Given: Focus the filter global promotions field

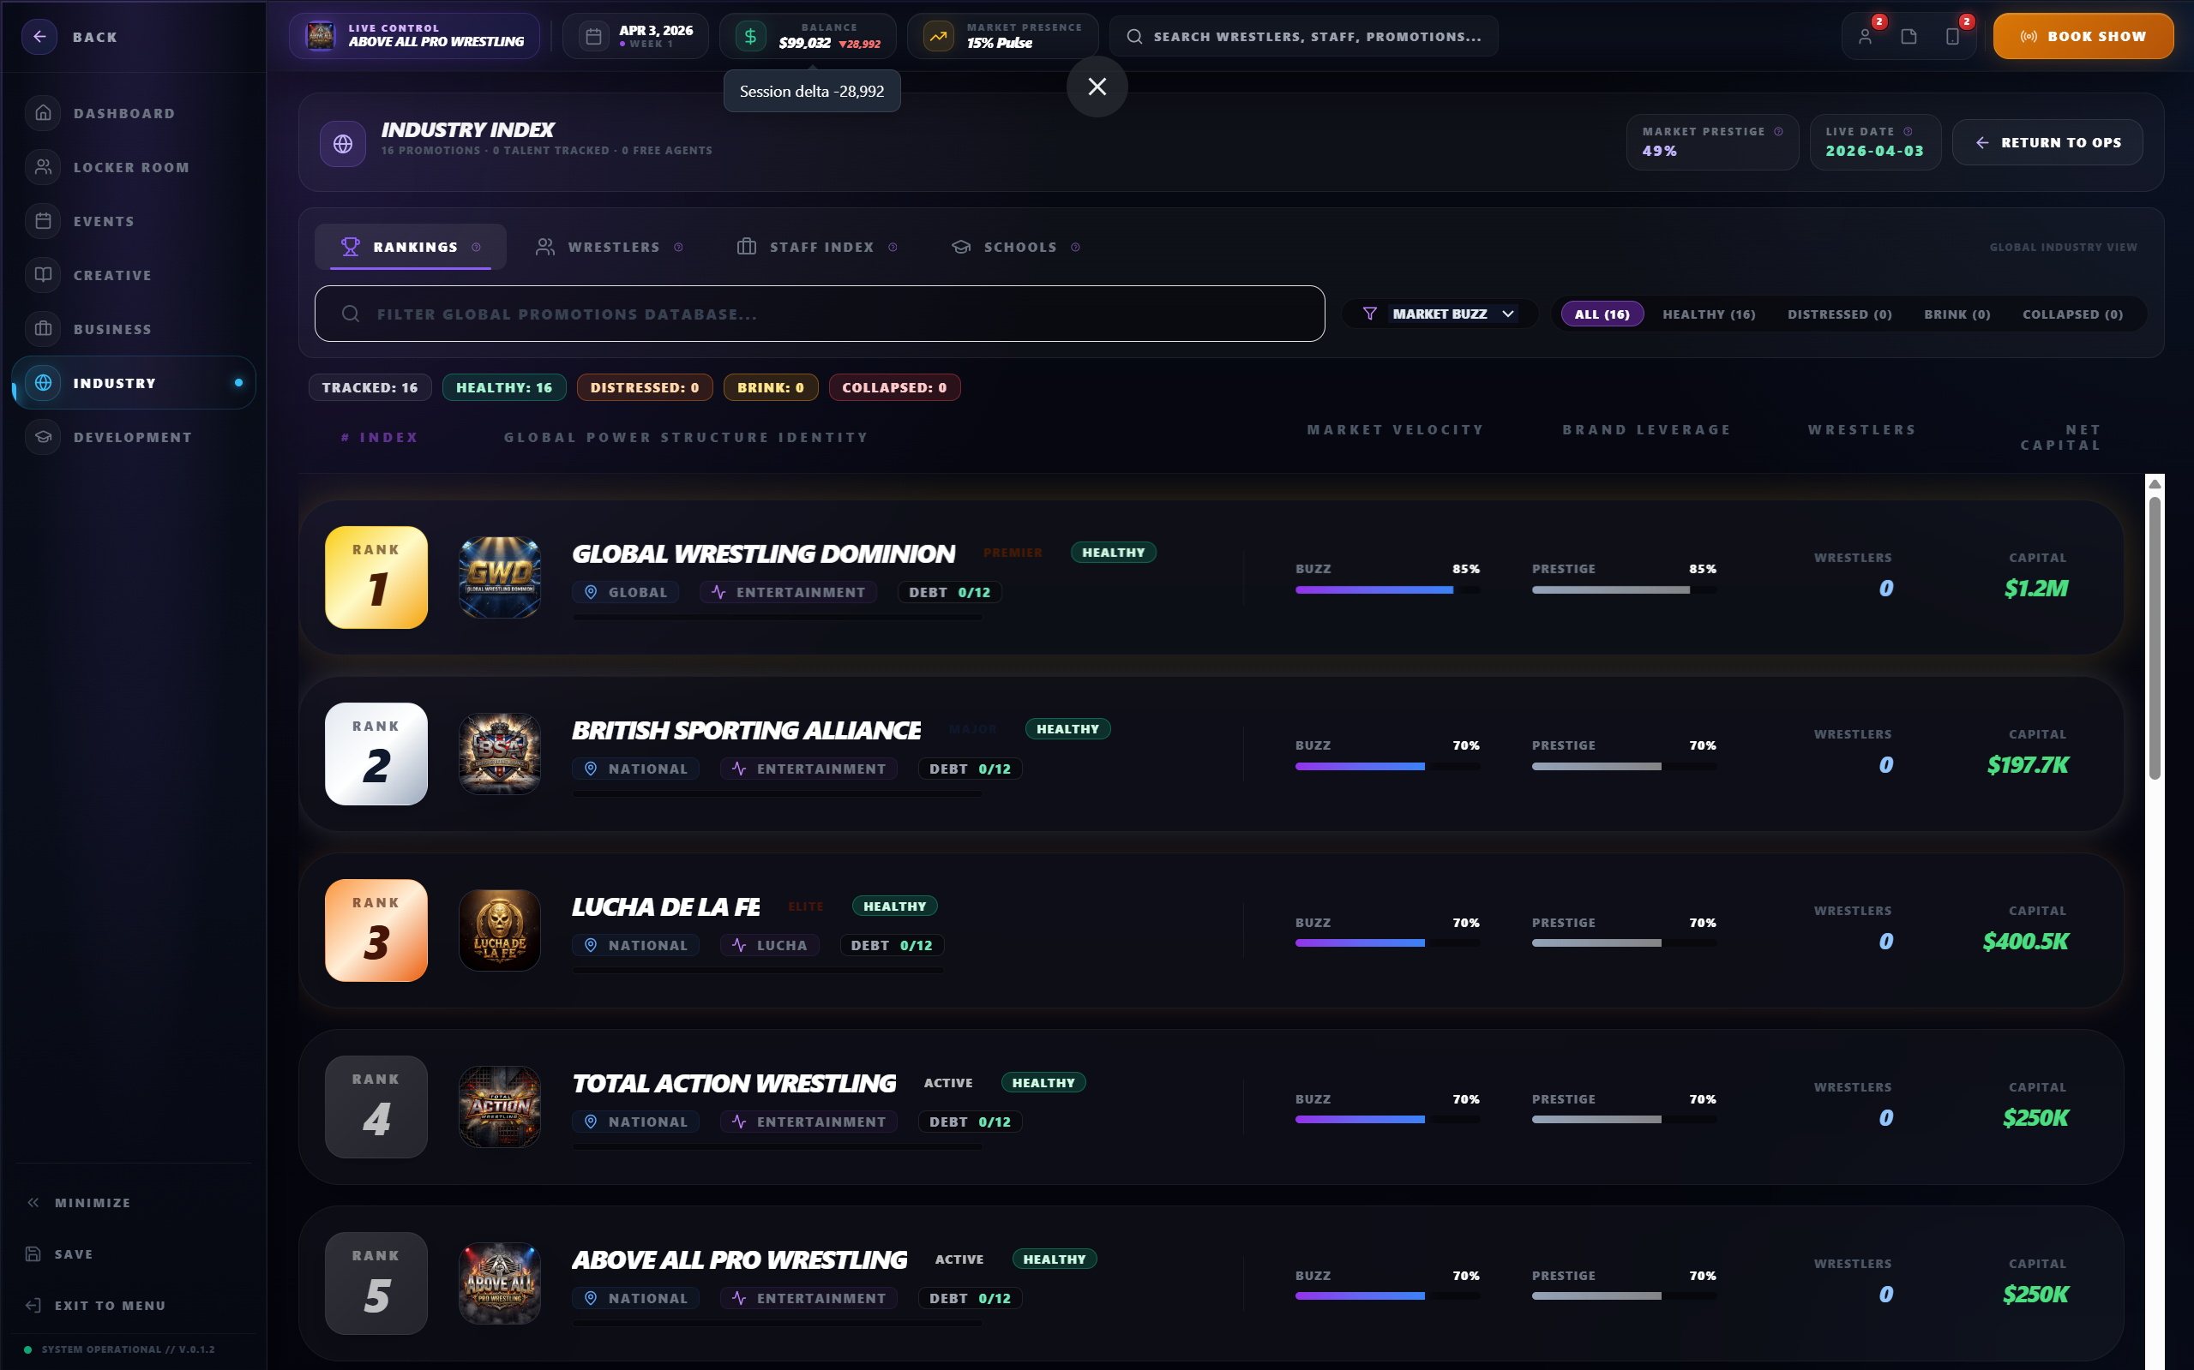Looking at the screenshot, I should (x=819, y=314).
